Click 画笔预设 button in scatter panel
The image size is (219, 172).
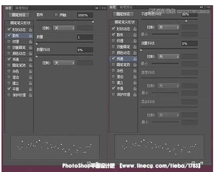click(x=19, y=15)
